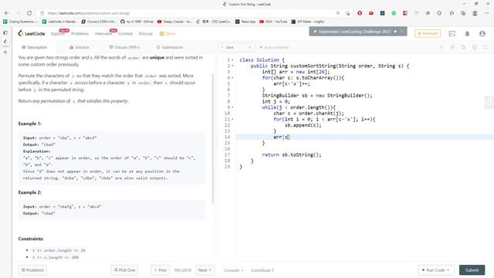
Task: Switch to the Discuss (999+) tab
Action: (x=125, y=47)
